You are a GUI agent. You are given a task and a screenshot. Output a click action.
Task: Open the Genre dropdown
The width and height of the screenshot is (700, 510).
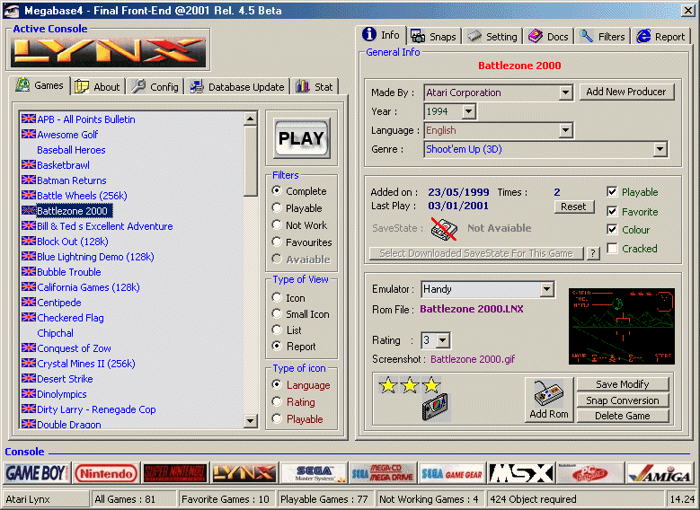pyautogui.click(x=660, y=149)
